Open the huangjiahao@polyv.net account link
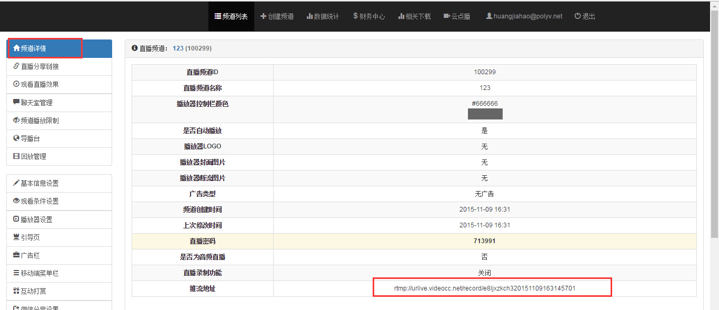719x310 pixels. [x=524, y=16]
